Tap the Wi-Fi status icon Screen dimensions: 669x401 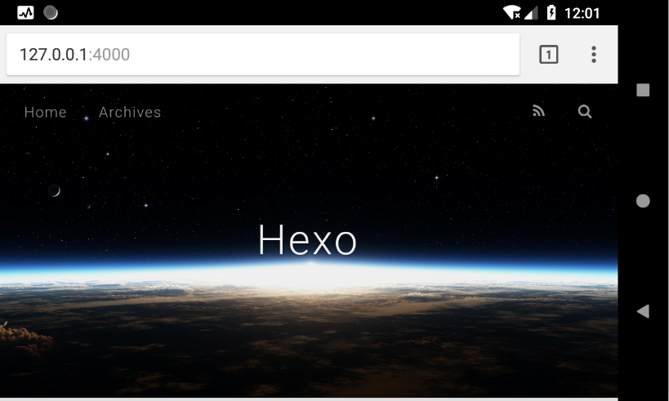[511, 13]
